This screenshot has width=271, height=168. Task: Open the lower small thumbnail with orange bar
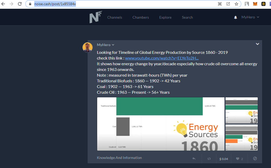[242, 137]
